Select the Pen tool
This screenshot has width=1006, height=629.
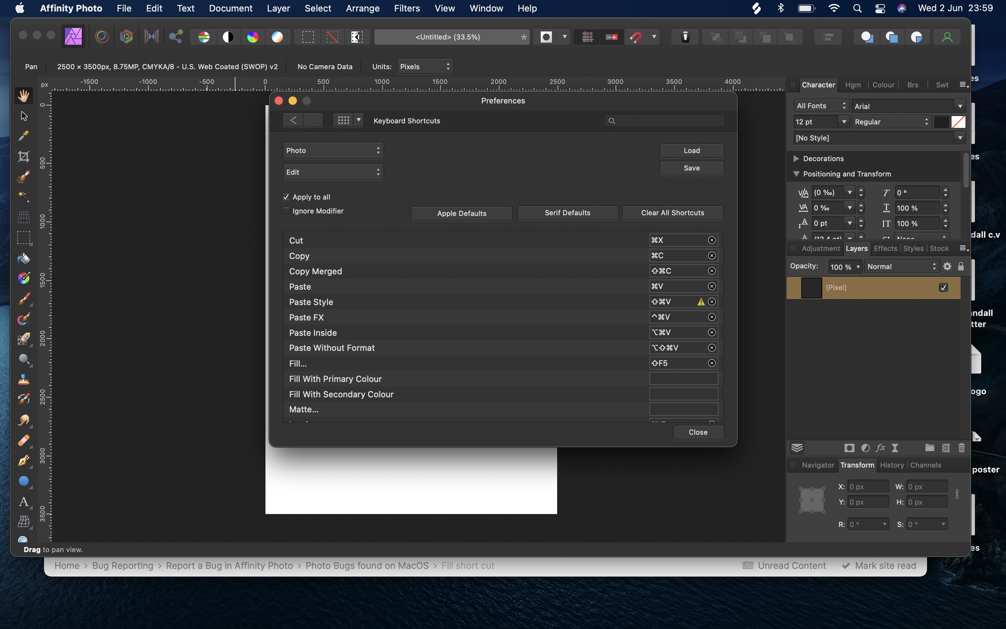click(24, 461)
